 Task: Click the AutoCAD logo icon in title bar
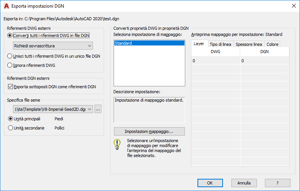click(6, 6)
